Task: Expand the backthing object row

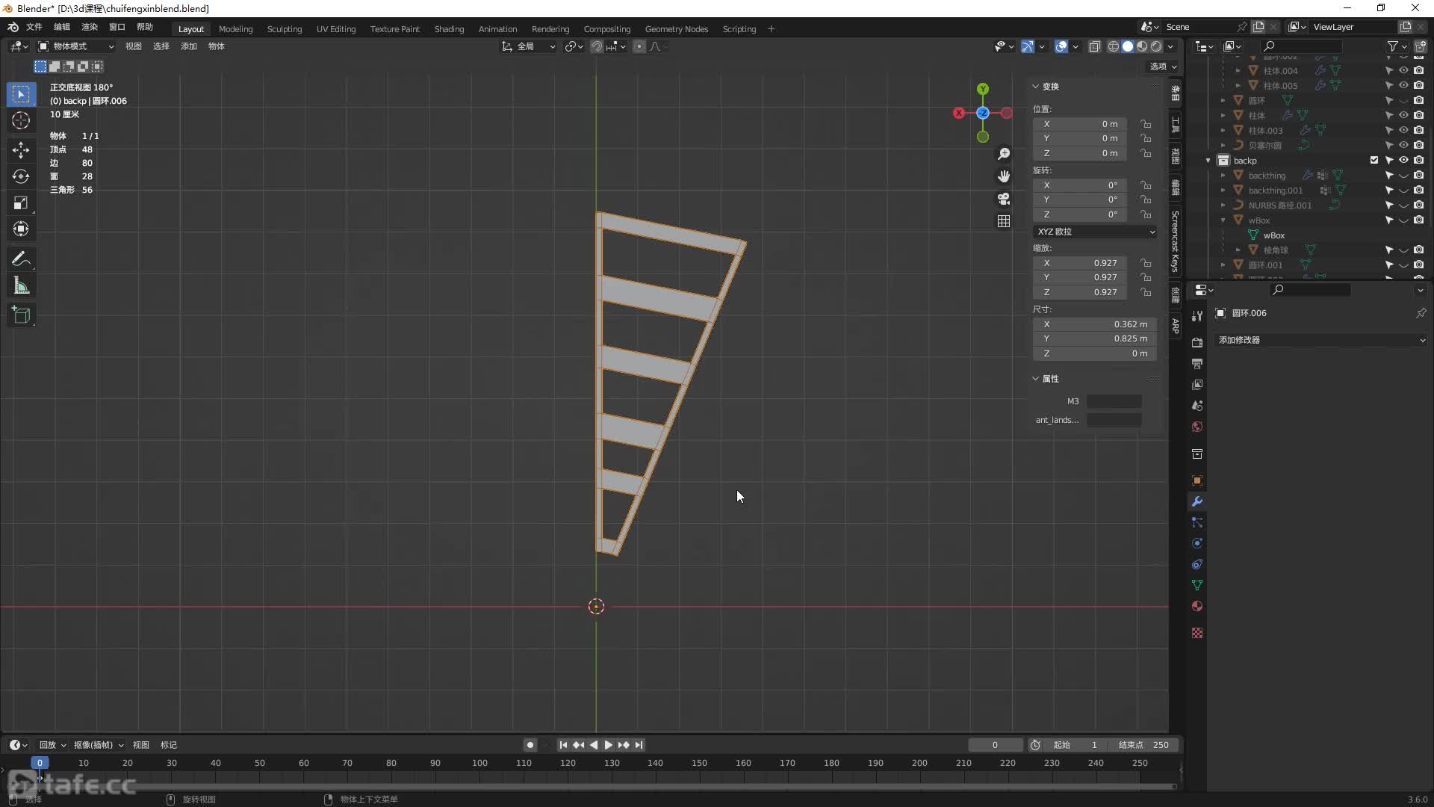Action: point(1223,176)
